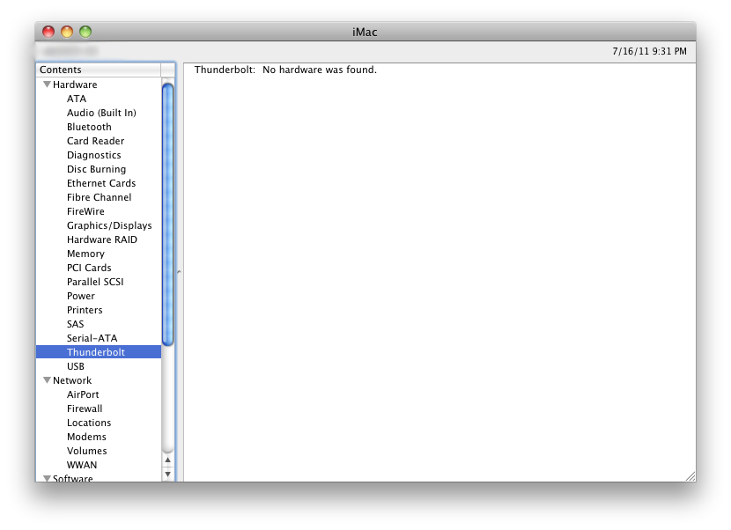Select Parallel SCSI item
Viewport: 731px width, 530px height.
click(x=95, y=282)
